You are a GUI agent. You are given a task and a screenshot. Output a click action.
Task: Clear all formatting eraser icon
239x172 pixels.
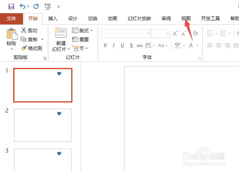tap(195, 33)
